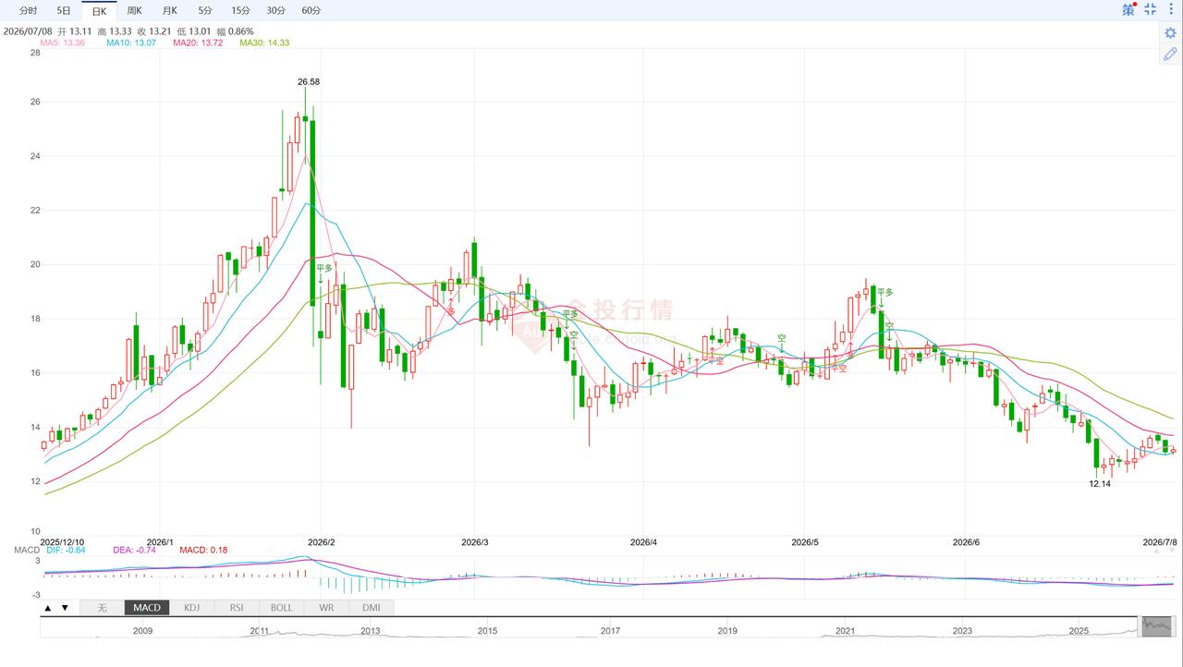
Task: Click the 5日 five-day chart tab
Action: click(63, 10)
